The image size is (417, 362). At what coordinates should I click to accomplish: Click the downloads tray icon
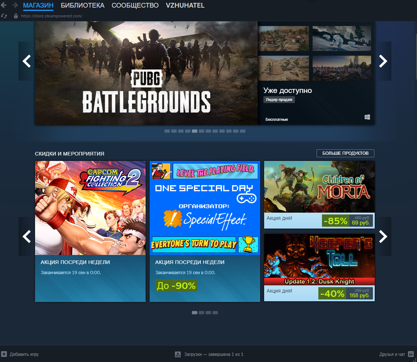point(178,354)
